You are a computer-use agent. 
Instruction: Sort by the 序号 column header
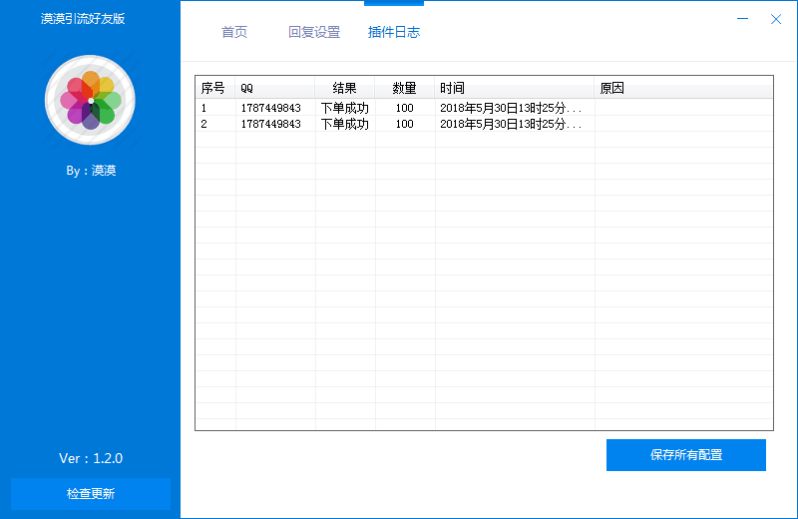tap(214, 88)
